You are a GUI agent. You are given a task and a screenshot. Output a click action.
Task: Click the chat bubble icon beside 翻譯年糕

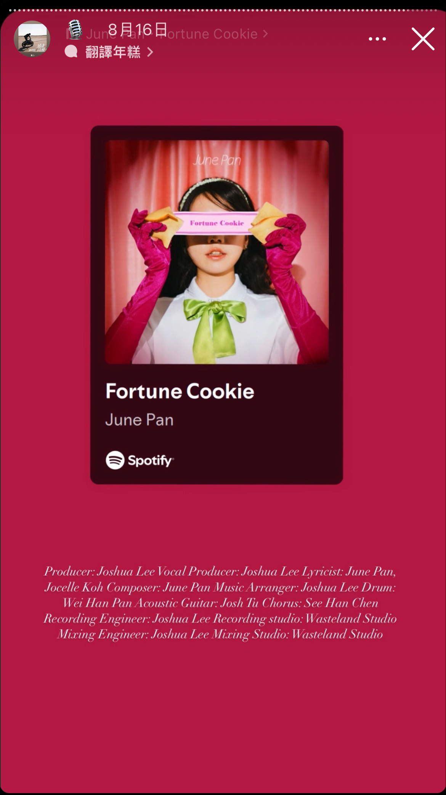click(x=71, y=51)
